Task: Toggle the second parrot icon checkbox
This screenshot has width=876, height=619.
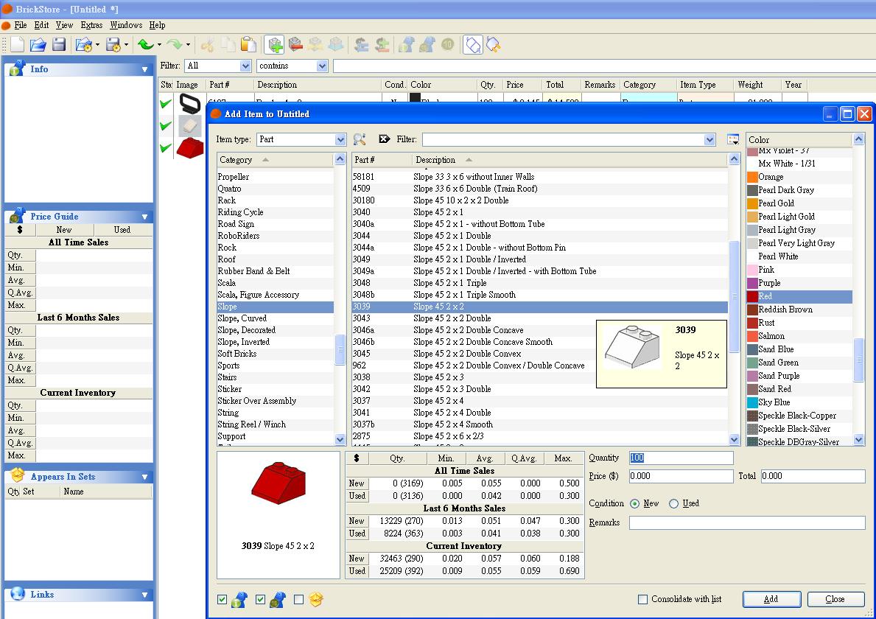Action: 260,599
